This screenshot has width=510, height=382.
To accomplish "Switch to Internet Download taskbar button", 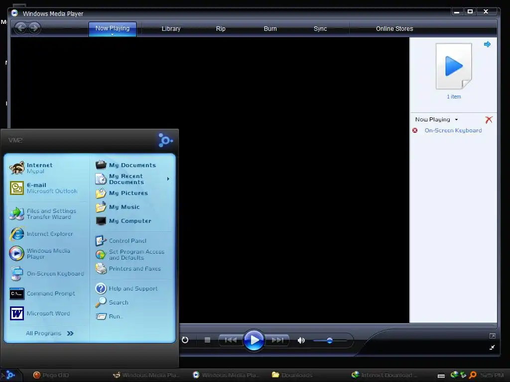I will (x=384, y=375).
